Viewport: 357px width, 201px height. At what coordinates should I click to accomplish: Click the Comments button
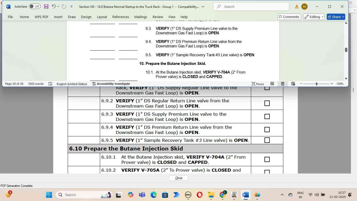click(x=289, y=17)
